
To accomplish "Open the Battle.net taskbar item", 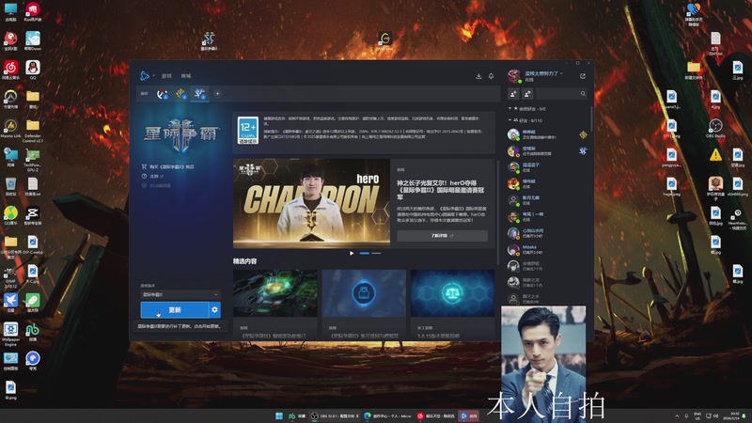I will click(469, 415).
